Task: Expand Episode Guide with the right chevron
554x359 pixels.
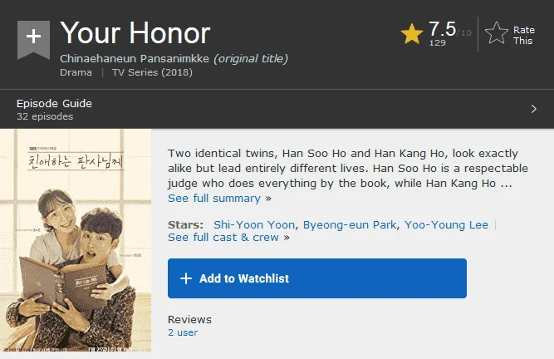Action: click(534, 109)
